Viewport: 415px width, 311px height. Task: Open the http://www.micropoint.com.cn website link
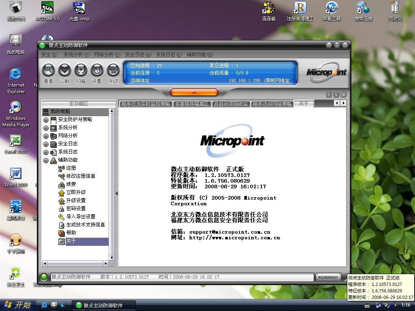click(x=235, y=237)
